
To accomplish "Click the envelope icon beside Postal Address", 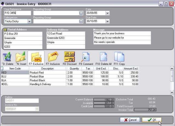I will [5, 29].
